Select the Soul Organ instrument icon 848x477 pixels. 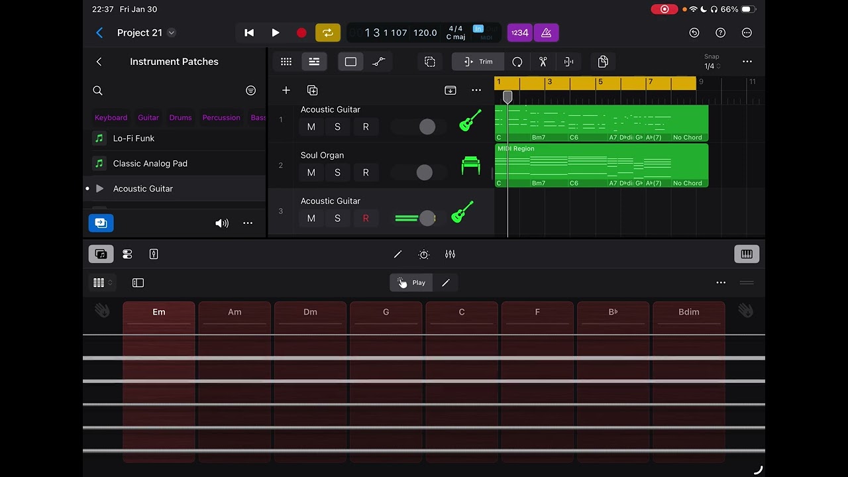470,166
